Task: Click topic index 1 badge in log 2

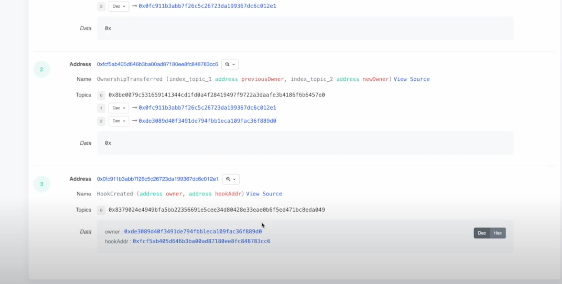Action: 101,108
